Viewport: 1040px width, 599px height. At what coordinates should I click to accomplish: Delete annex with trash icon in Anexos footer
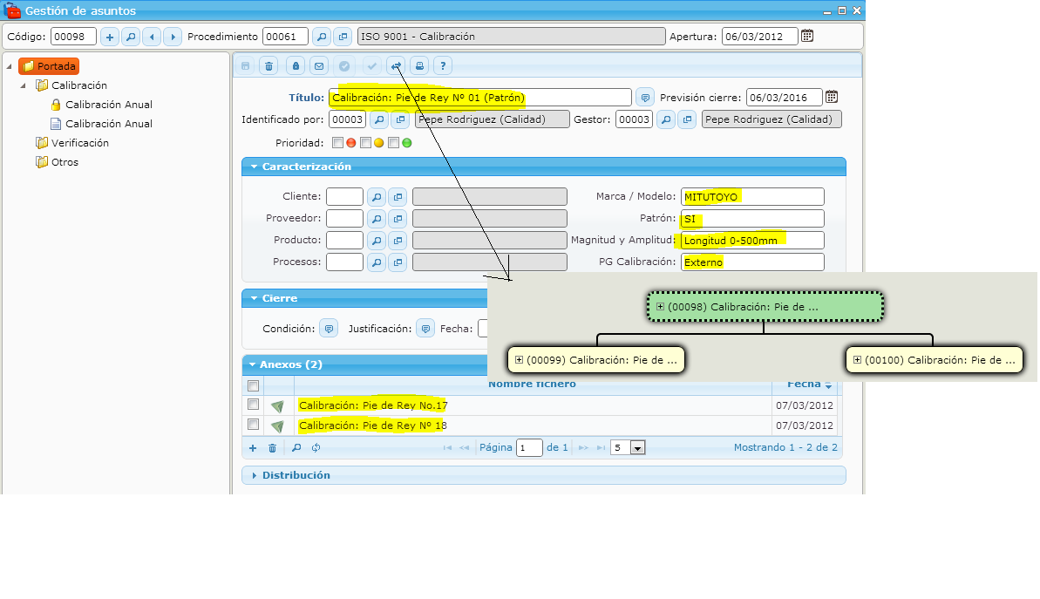click(x=272, y=448)
